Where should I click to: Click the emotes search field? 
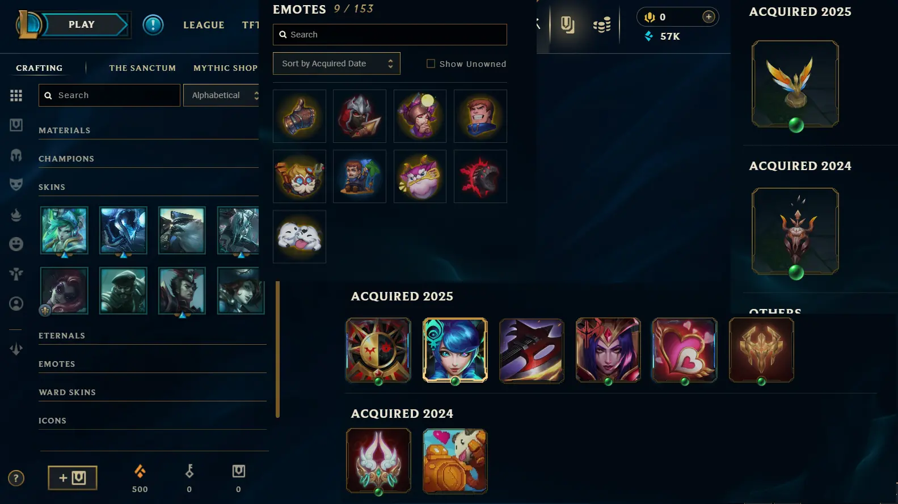[x=390, y=35]
